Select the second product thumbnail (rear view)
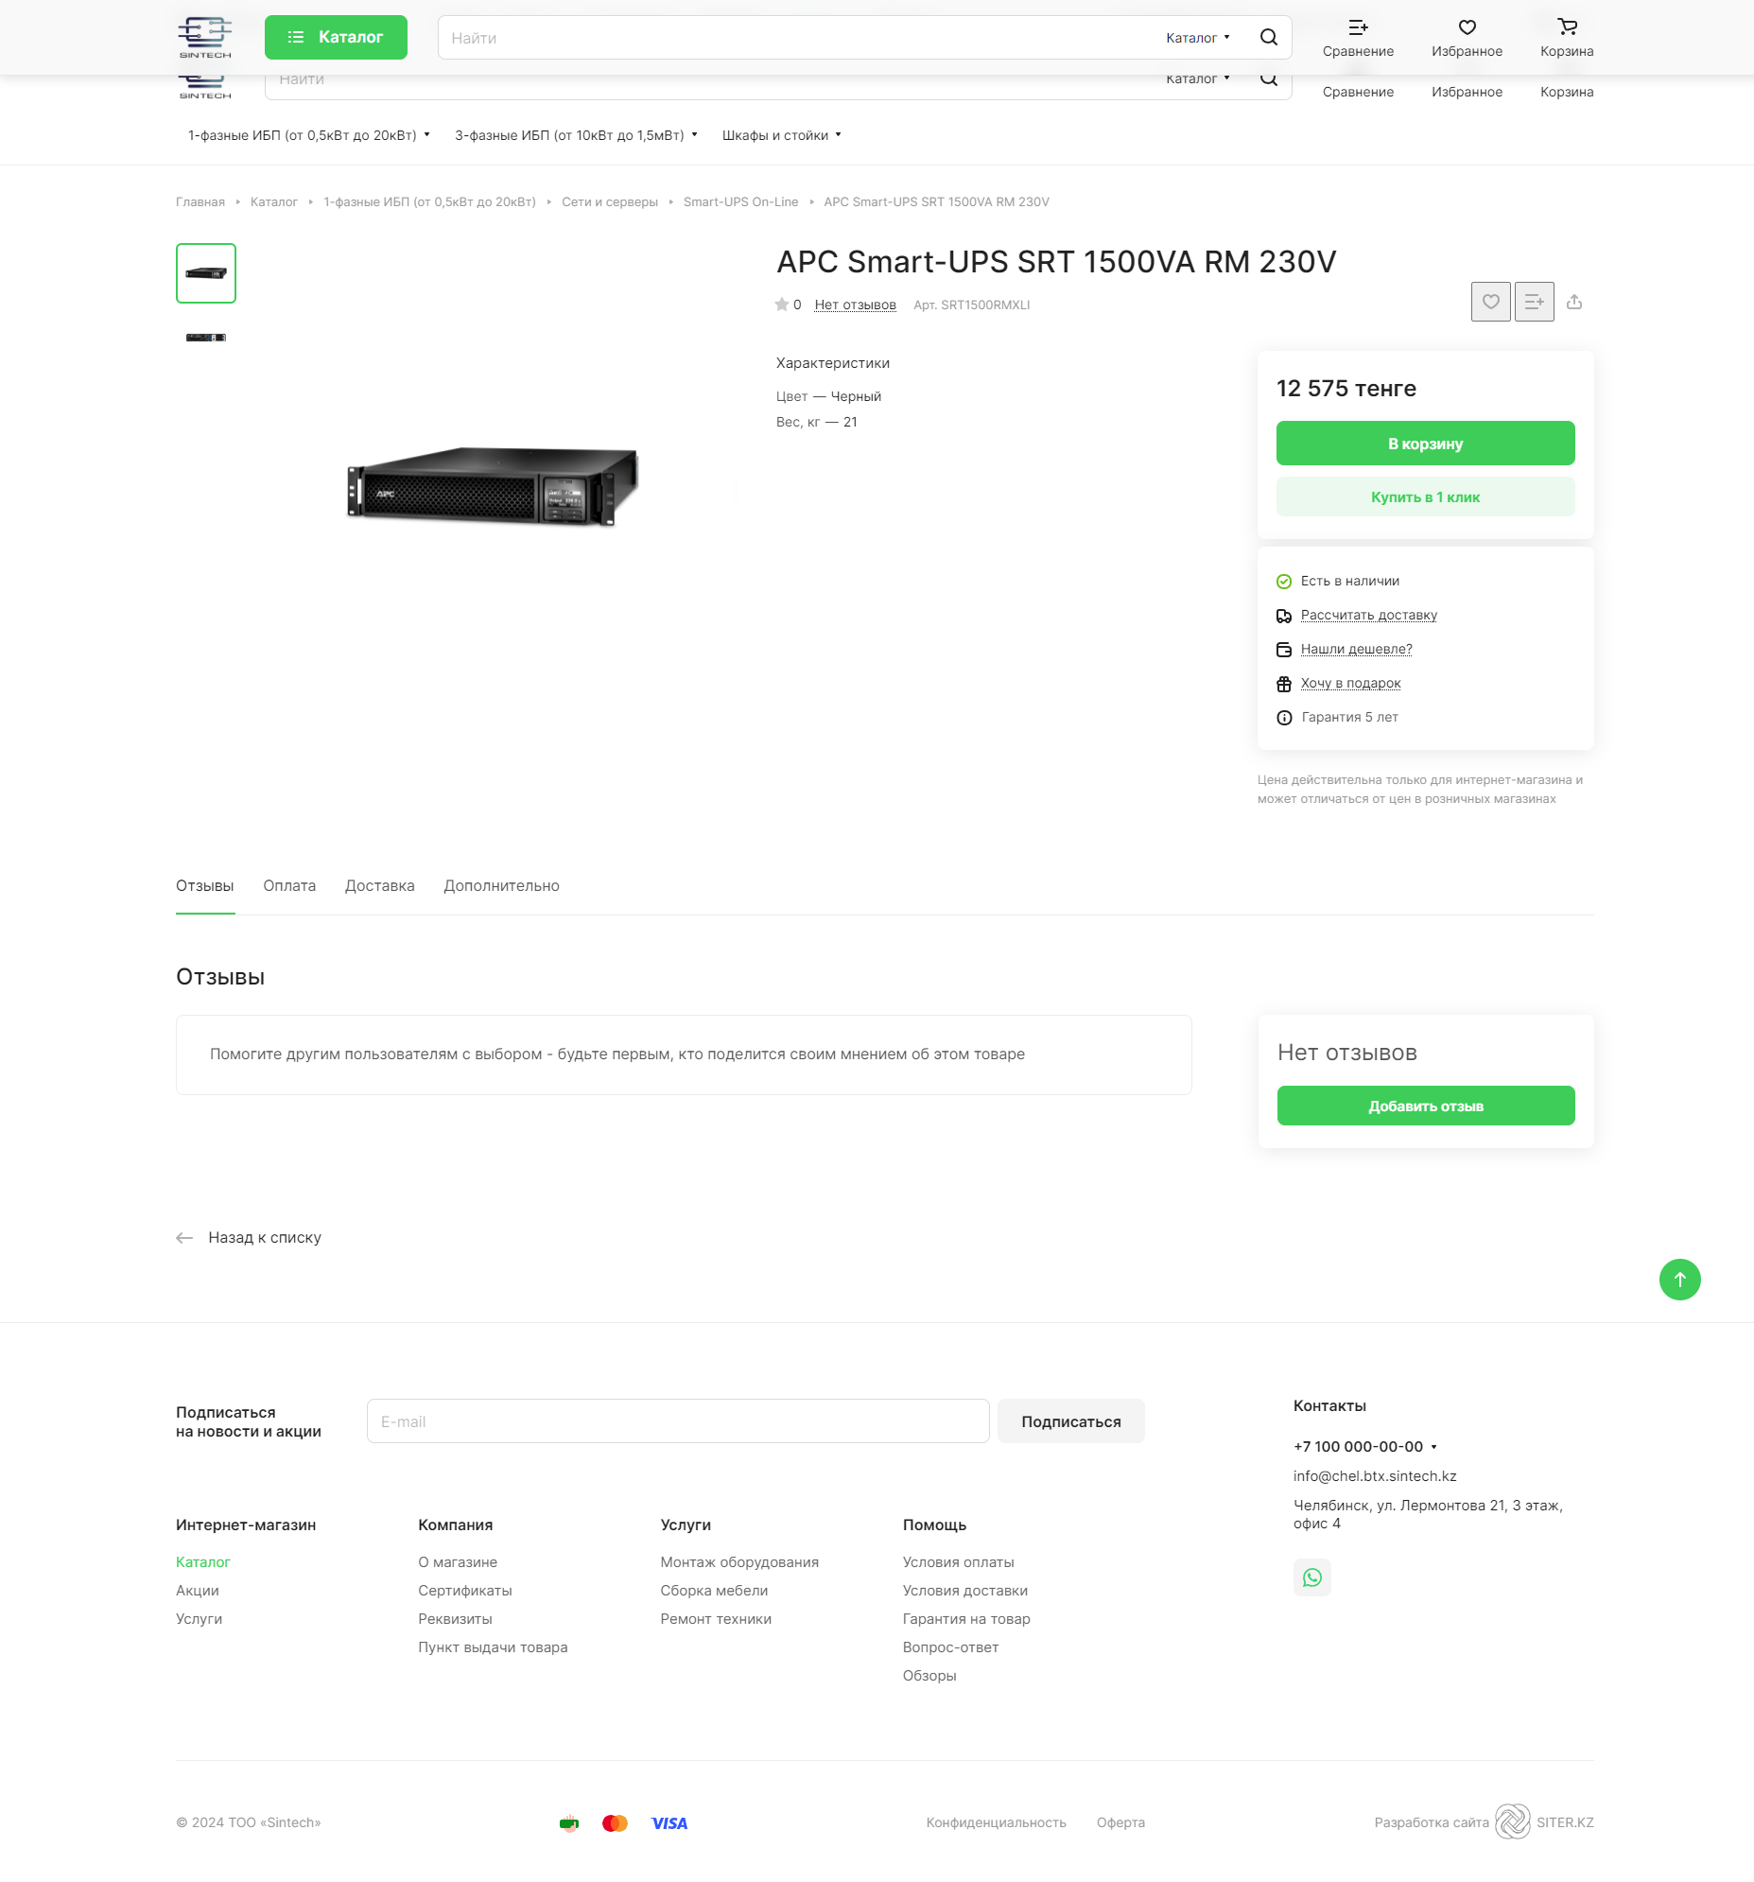1754x1882 pixels. coord(205,337)
